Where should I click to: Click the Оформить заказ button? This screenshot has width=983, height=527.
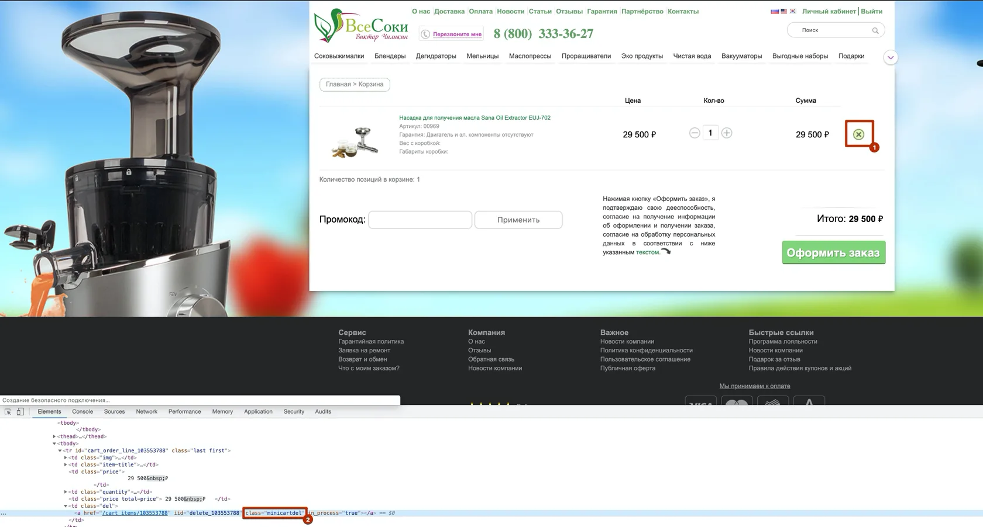(834, 252)
